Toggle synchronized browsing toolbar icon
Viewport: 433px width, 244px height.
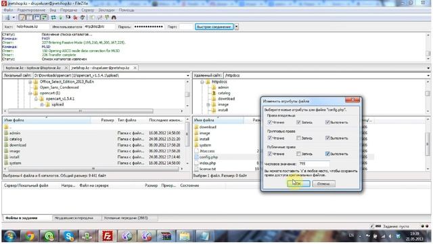coord(107,18)
